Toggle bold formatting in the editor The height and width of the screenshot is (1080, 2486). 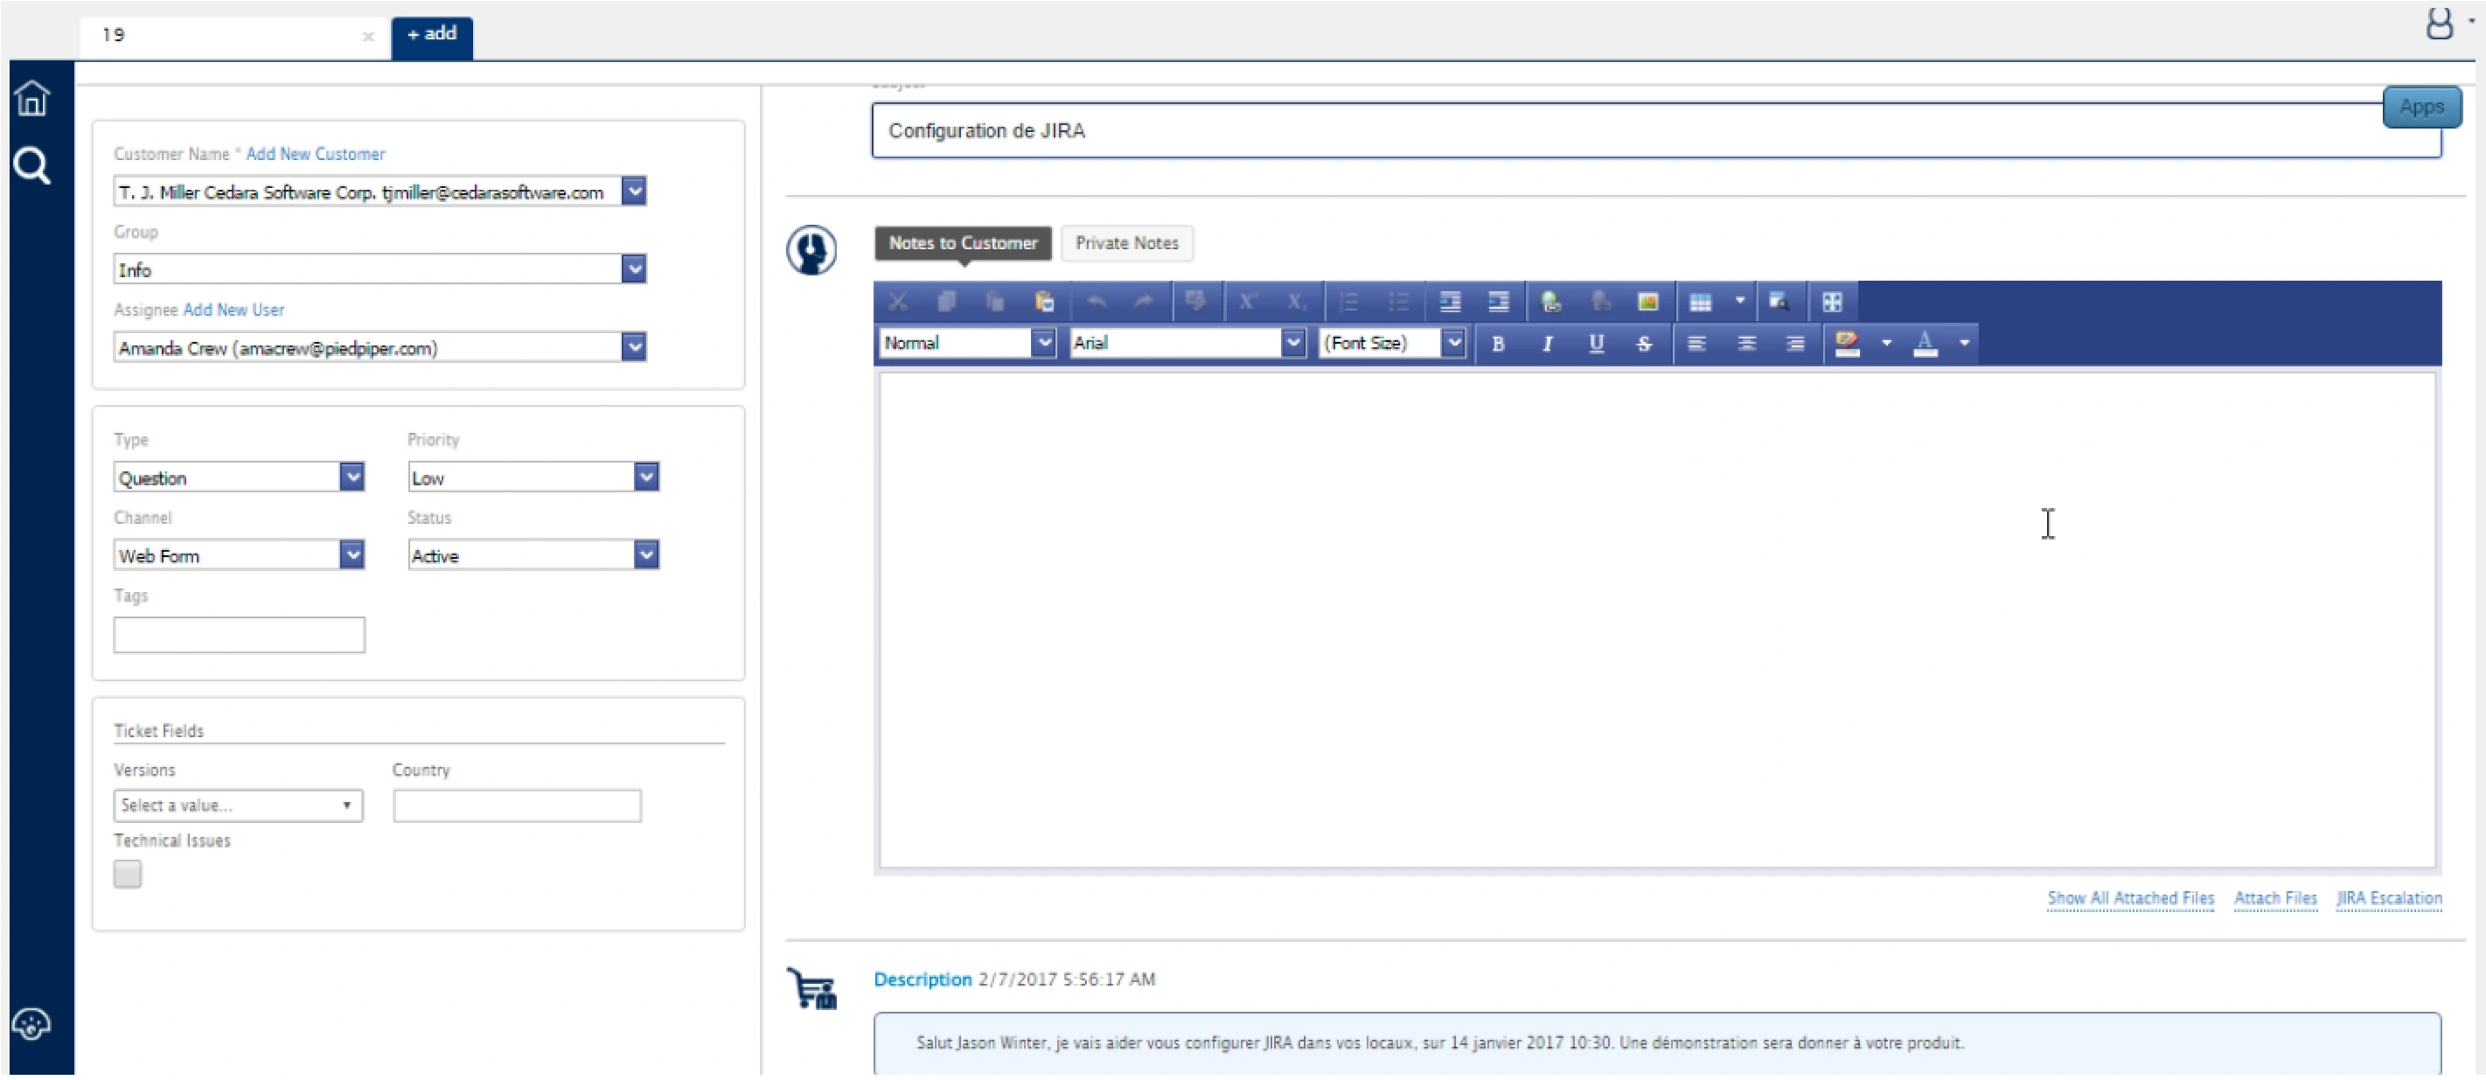pos(1498,343)
